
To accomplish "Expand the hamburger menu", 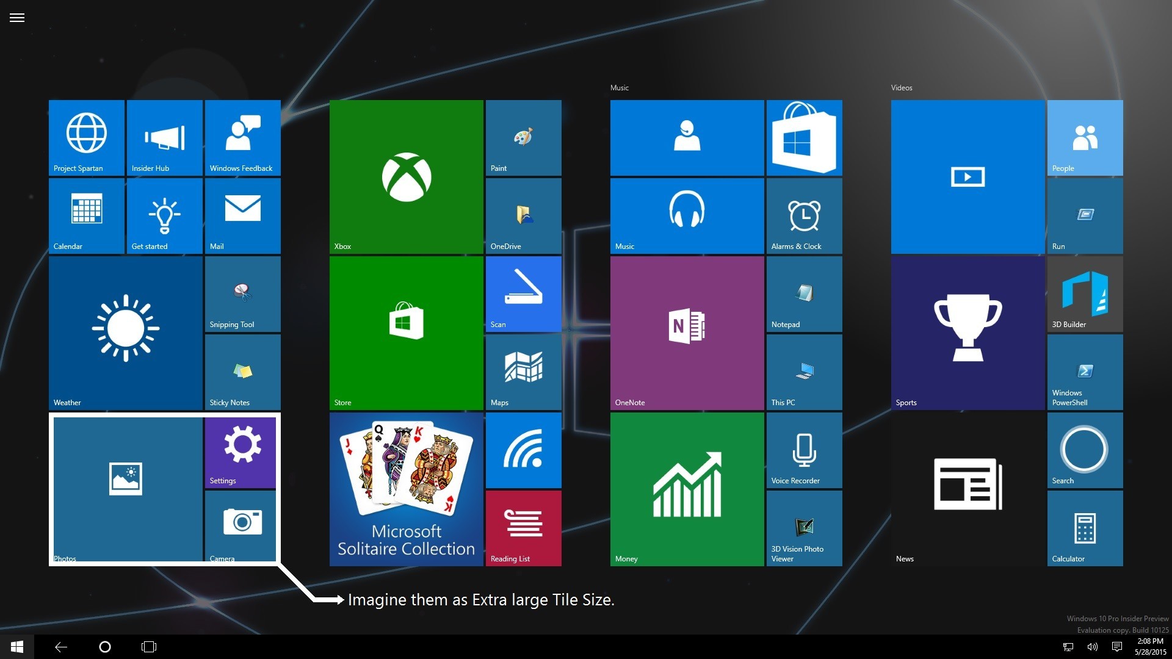I will tap(17, 18).
